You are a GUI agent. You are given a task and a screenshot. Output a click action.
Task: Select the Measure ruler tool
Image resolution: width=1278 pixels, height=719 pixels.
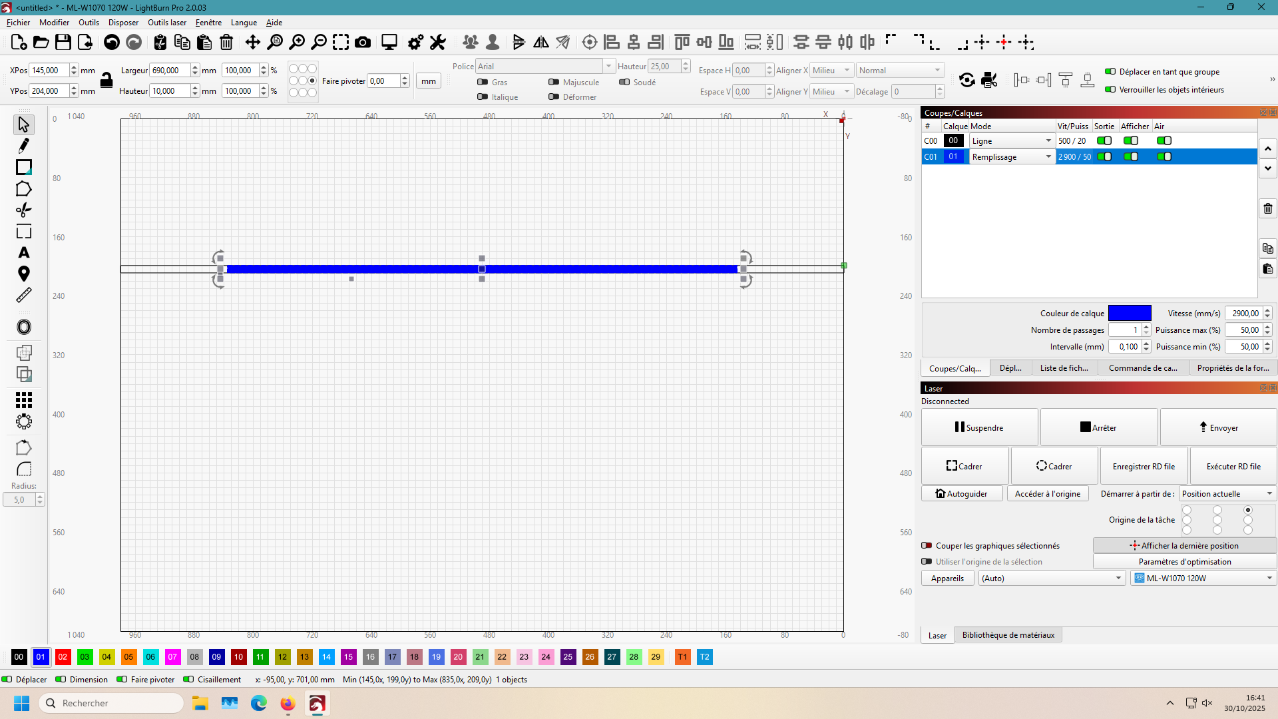[x=24, y=295]
